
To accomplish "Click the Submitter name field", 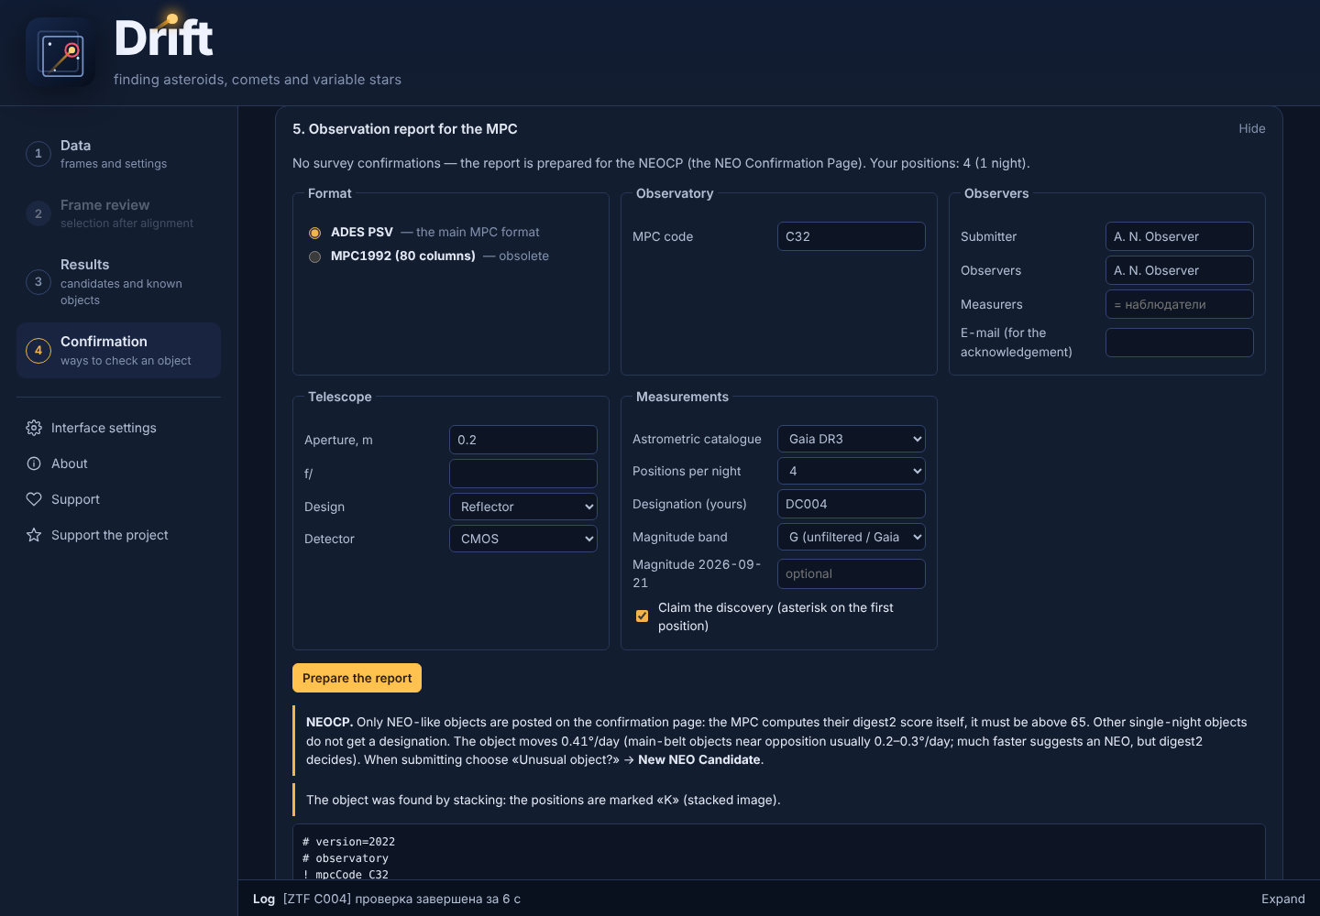I will coord(1180,236).
